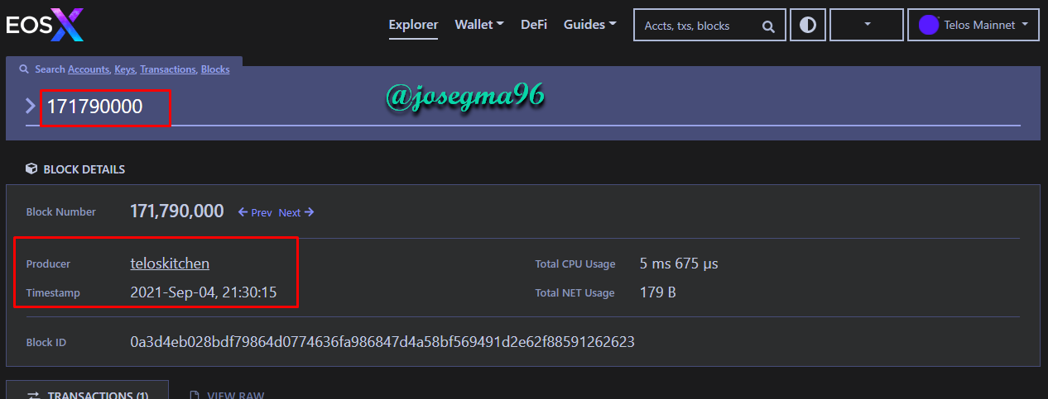Open the blank dropdown beside theme toggle
The width and height of the screenshot is (1048, 399).
[866, 25]
